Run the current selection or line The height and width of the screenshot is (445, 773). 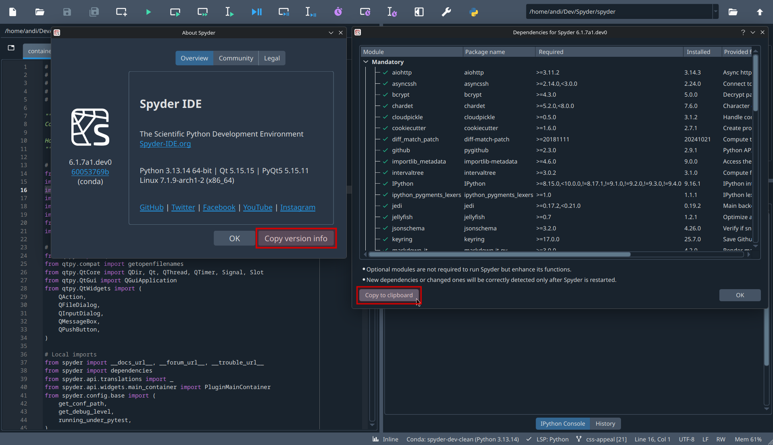coord(229,12)
